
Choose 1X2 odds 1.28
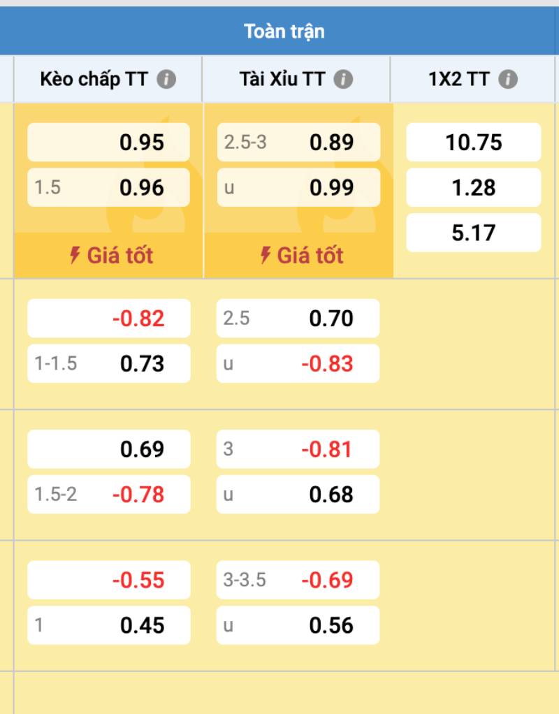(x=474, y=187)
